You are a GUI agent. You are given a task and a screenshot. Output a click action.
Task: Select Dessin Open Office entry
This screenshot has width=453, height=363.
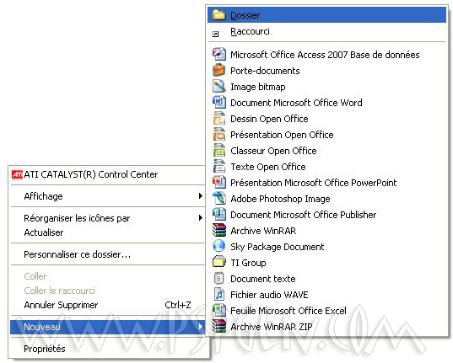[326, 119]
